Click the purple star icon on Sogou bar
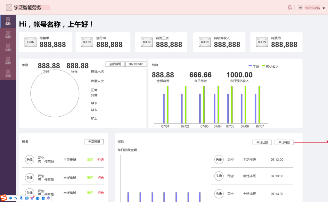The width and height of the screenshot is (328, 202). tap(49, 198)
